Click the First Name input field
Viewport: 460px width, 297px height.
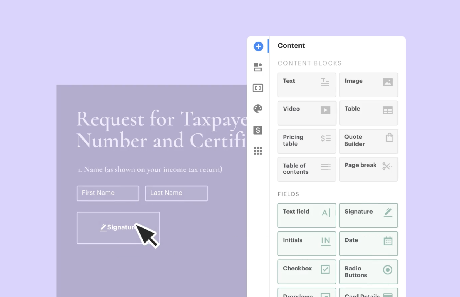point(108,193)
